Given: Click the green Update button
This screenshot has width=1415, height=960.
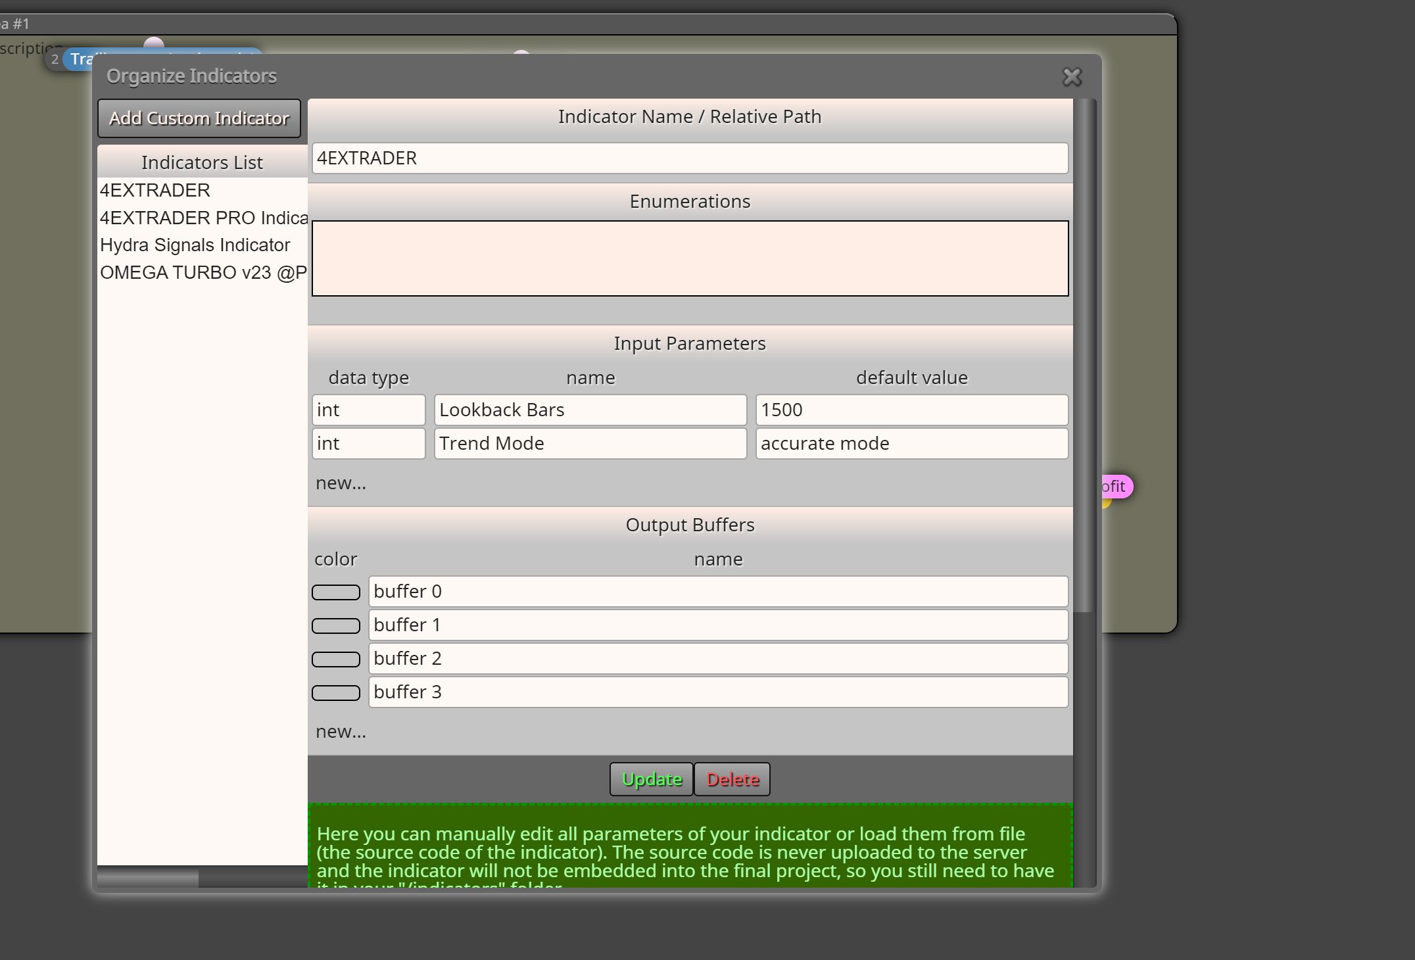Looking at the screenshot, I should click(x=652, y=779).
